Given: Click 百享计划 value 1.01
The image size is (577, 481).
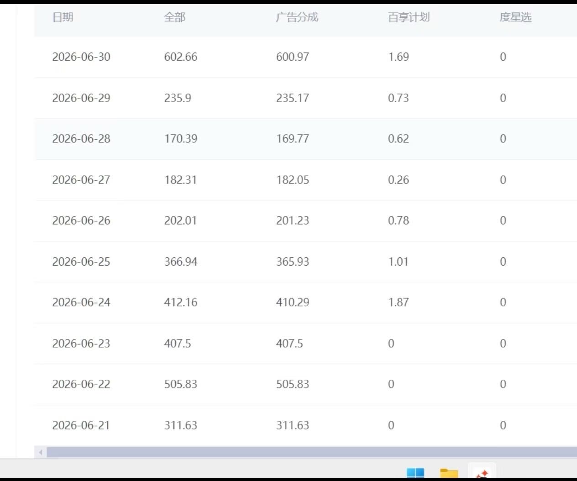Looking at the screenshot, I should 399,261.
